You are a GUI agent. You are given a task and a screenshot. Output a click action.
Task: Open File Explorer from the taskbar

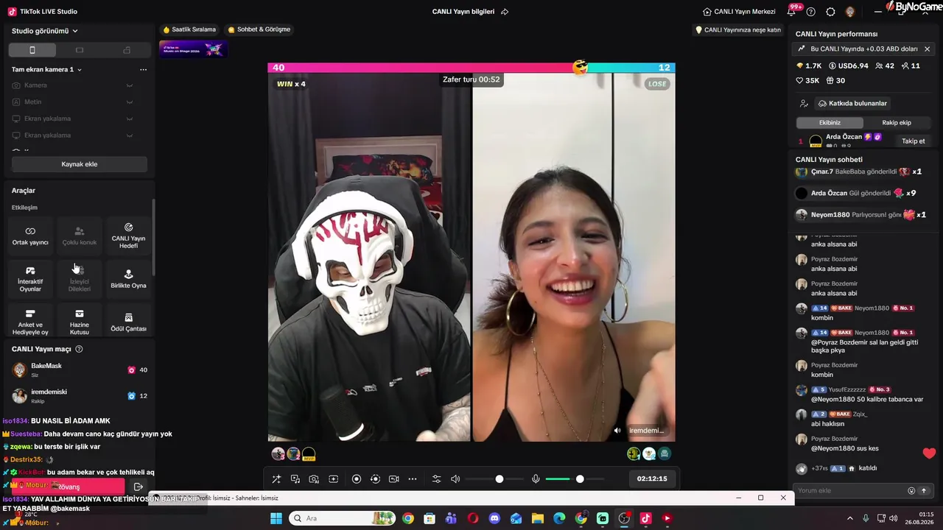(538, 518)
